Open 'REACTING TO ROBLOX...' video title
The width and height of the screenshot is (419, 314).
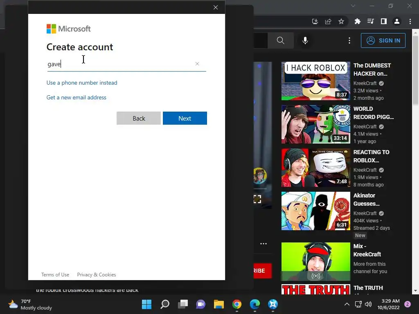coord(371,156)
